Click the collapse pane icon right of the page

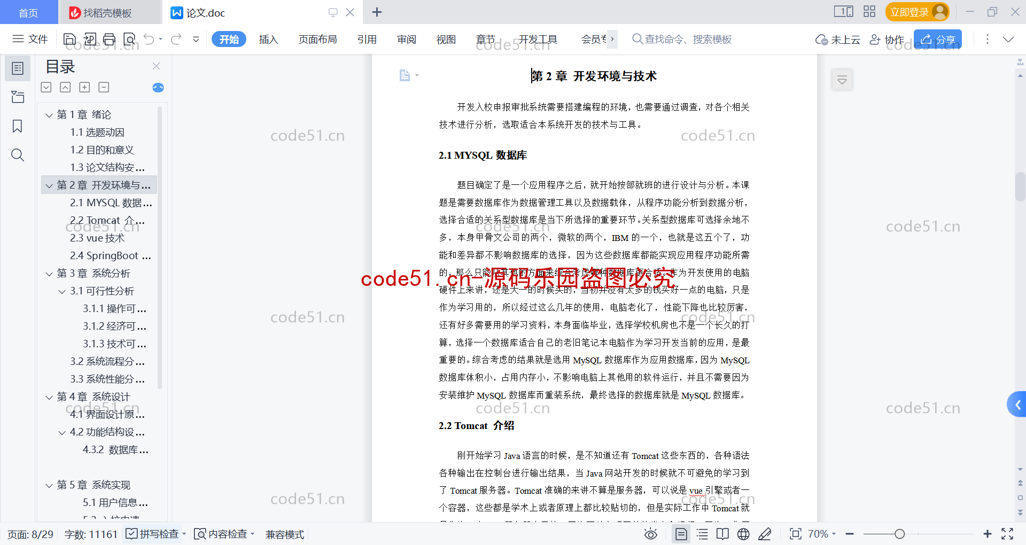tap(842, 80)
